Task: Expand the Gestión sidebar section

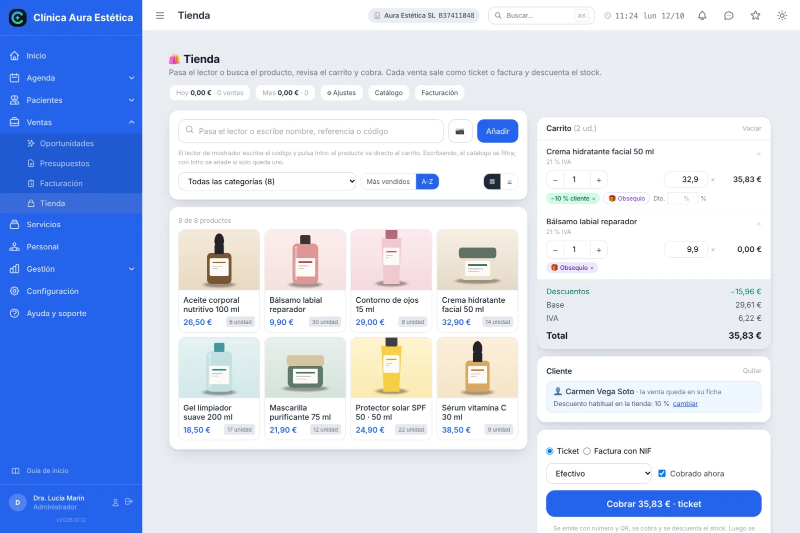Action: tap(71, 269)
